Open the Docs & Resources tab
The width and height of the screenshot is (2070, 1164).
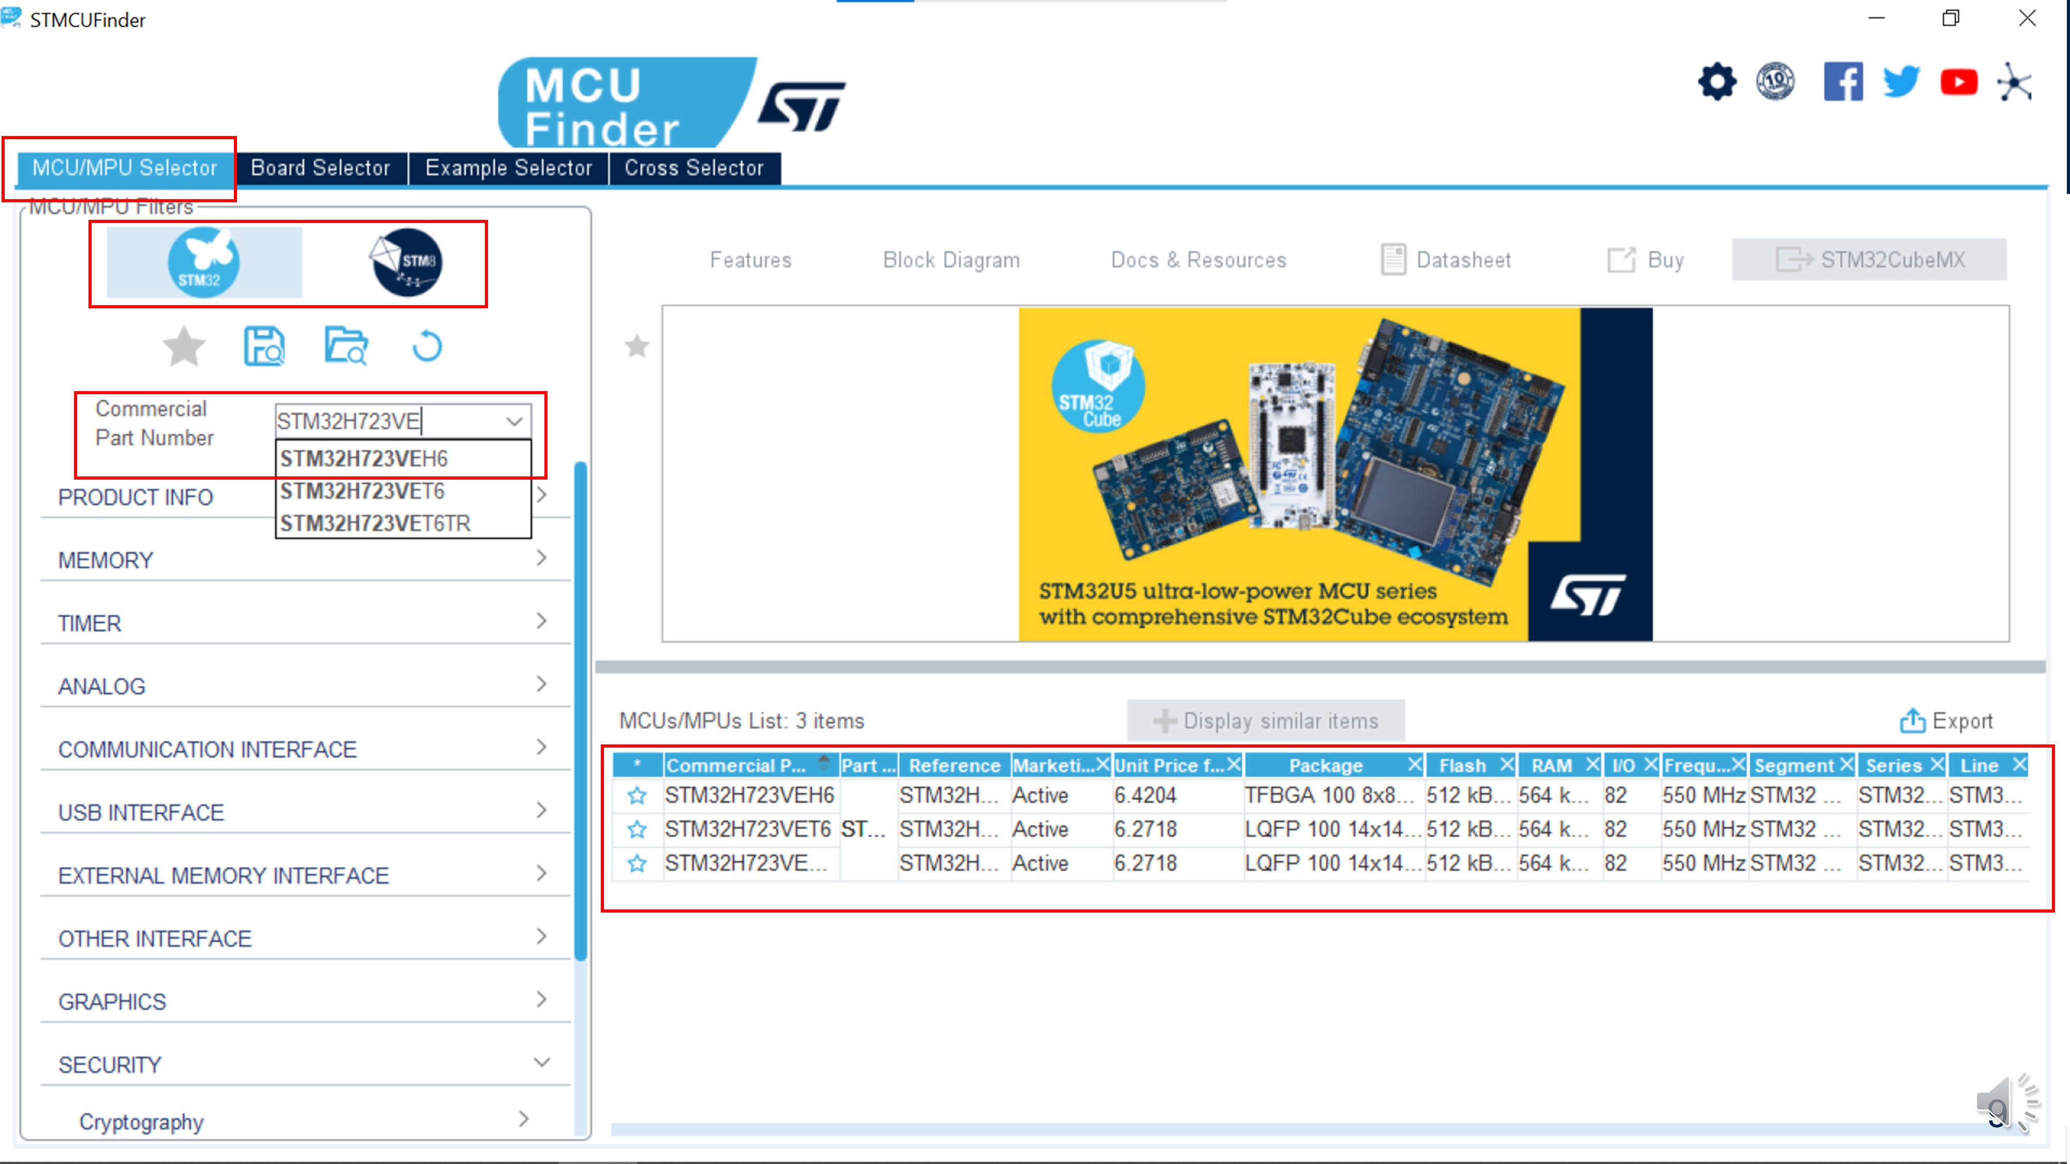coord(1198,260)
